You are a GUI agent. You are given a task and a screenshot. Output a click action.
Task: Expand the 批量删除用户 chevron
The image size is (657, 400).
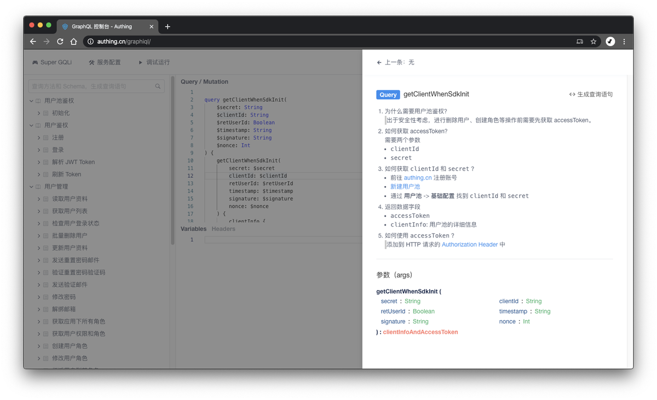[x=39, y=235]
